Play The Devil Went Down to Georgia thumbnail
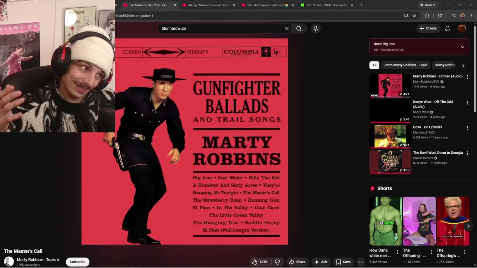Viewport: 477px width, 268px height. [390, 162]
